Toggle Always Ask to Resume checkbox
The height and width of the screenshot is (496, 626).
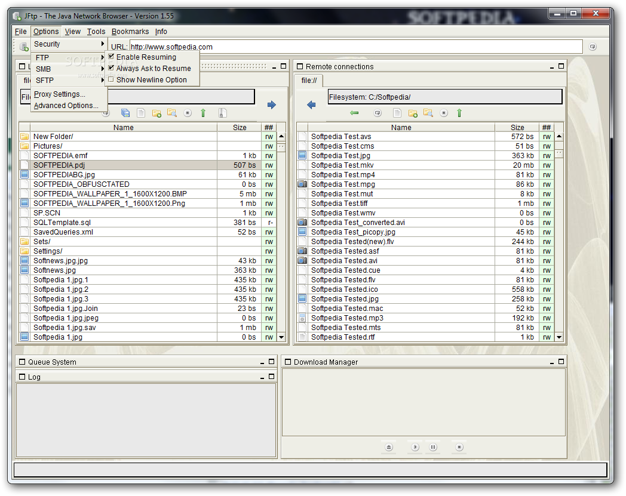point(111,68)
